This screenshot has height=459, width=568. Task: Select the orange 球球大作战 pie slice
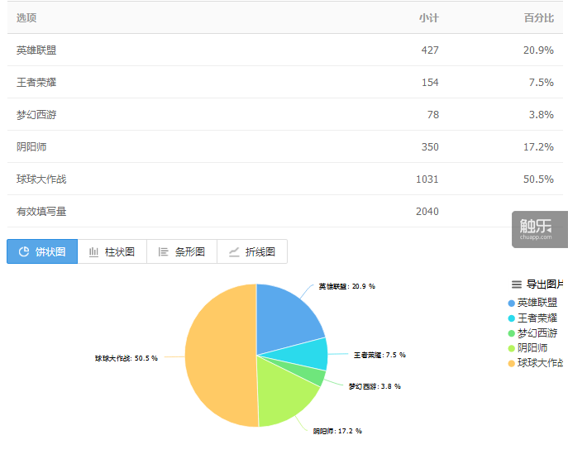coord(219,355)
